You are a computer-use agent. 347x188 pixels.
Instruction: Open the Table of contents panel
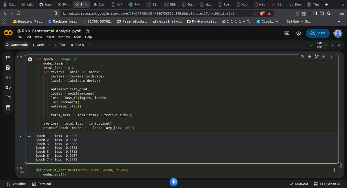tap(8, 58)
